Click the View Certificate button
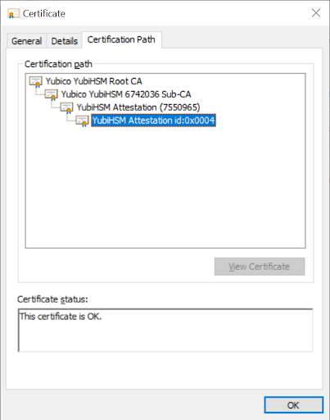330x420 pixels. pos(260,267)
